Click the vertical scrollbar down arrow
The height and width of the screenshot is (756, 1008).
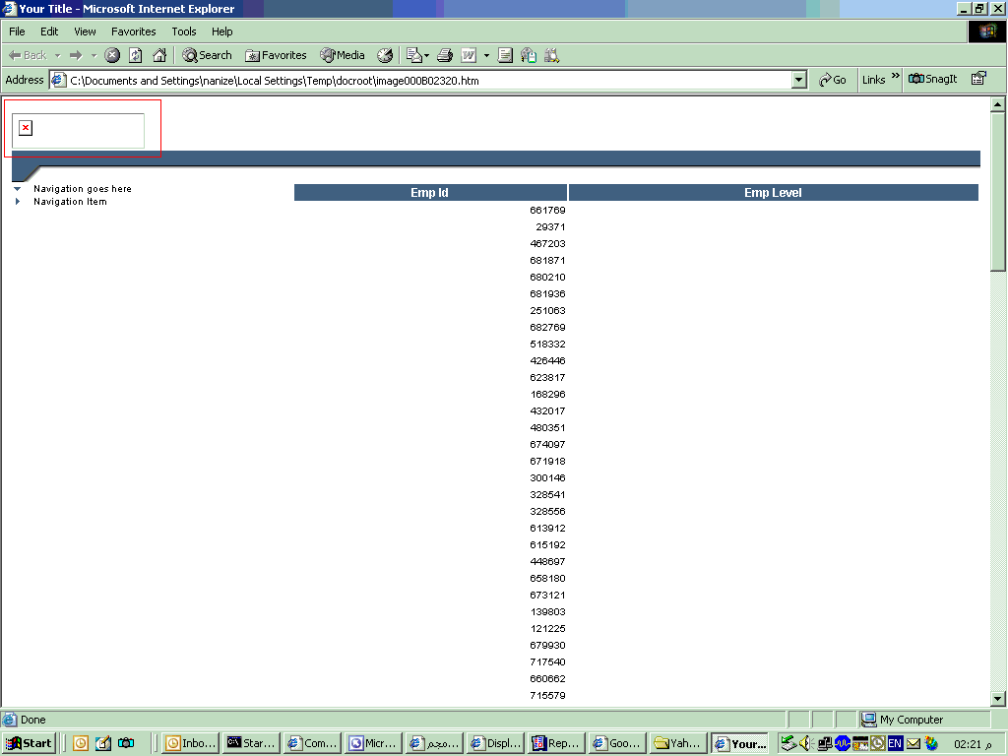(x=997, y=698)
